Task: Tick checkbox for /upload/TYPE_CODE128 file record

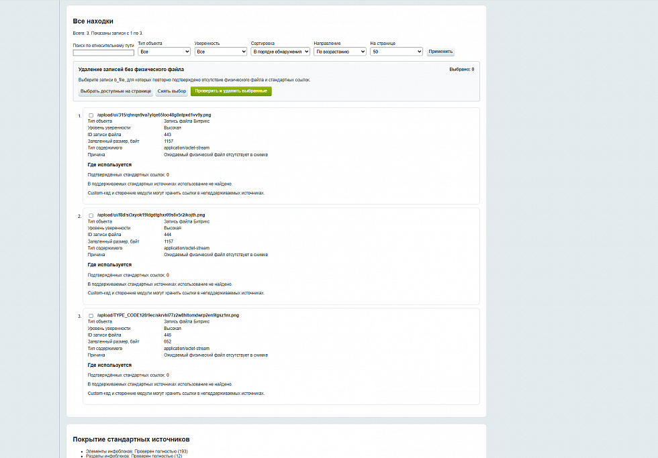Action: coord(91,316)
